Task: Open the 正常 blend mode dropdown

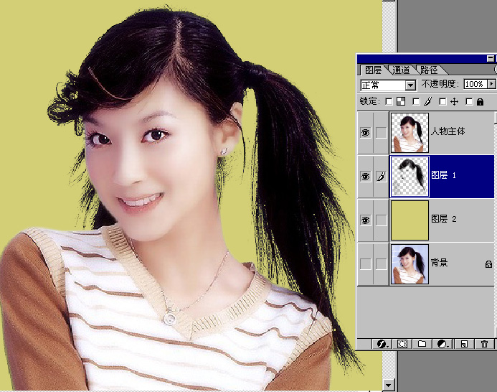Action: click(x=410, y=85)
